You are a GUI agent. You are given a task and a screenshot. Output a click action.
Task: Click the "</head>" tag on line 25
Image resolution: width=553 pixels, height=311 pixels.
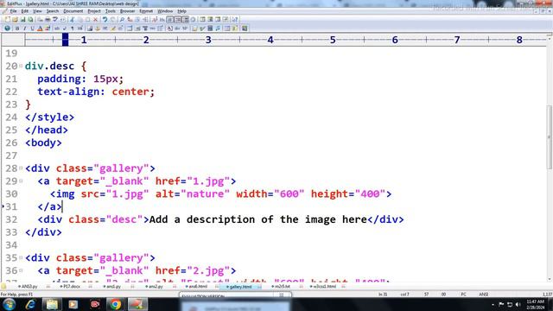[x=47, y=130]
